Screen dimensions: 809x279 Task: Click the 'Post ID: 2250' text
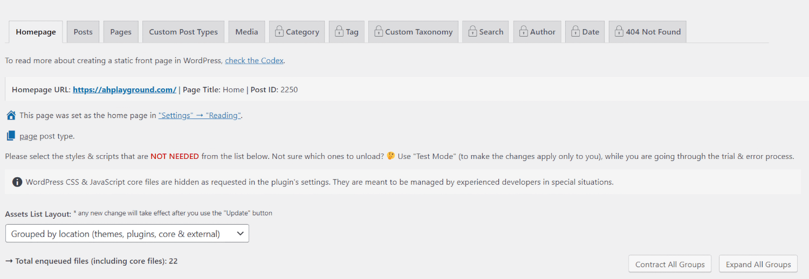[274, 89]
